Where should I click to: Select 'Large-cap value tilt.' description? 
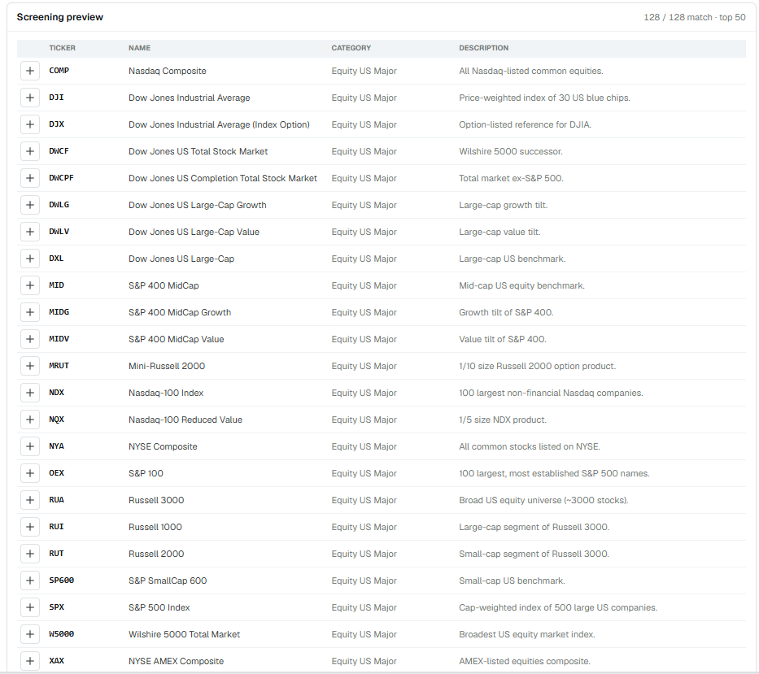[x=499, y=233]
